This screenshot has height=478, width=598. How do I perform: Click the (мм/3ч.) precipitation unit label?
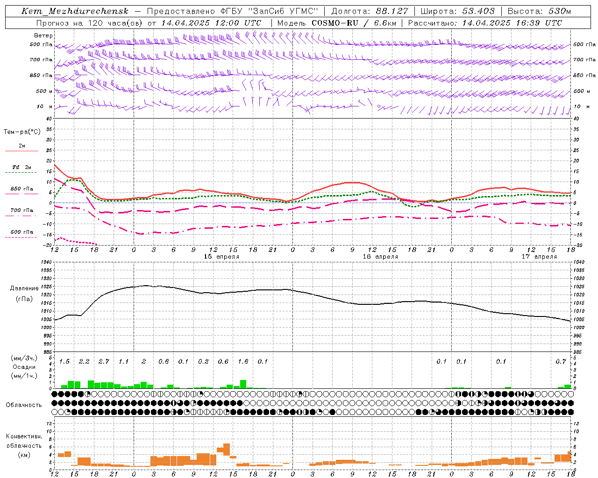[x=24, y=358]
